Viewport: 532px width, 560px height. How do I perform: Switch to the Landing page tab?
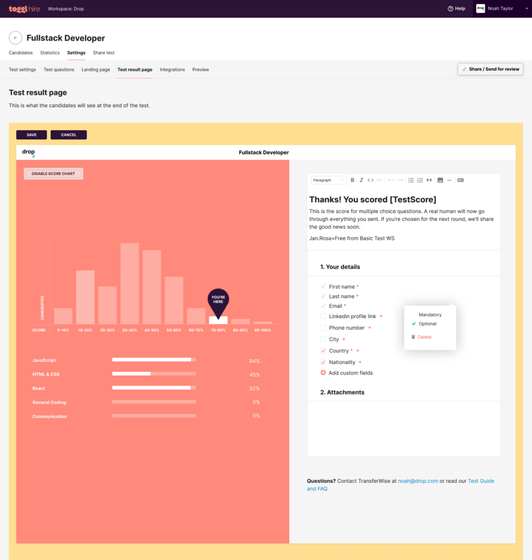(x=95, y=70)
